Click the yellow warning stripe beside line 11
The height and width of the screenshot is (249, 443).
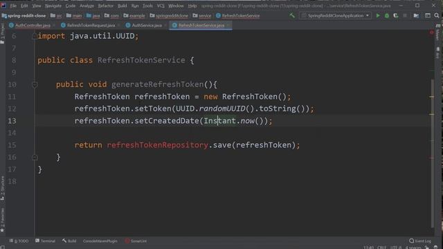click(432, 97)
